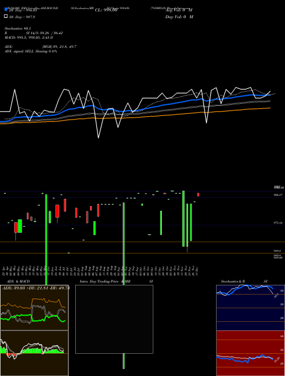This screenshot has height=376, width=285.
Task: Open the red RSI chart panel
Action: tap(250, 353)
